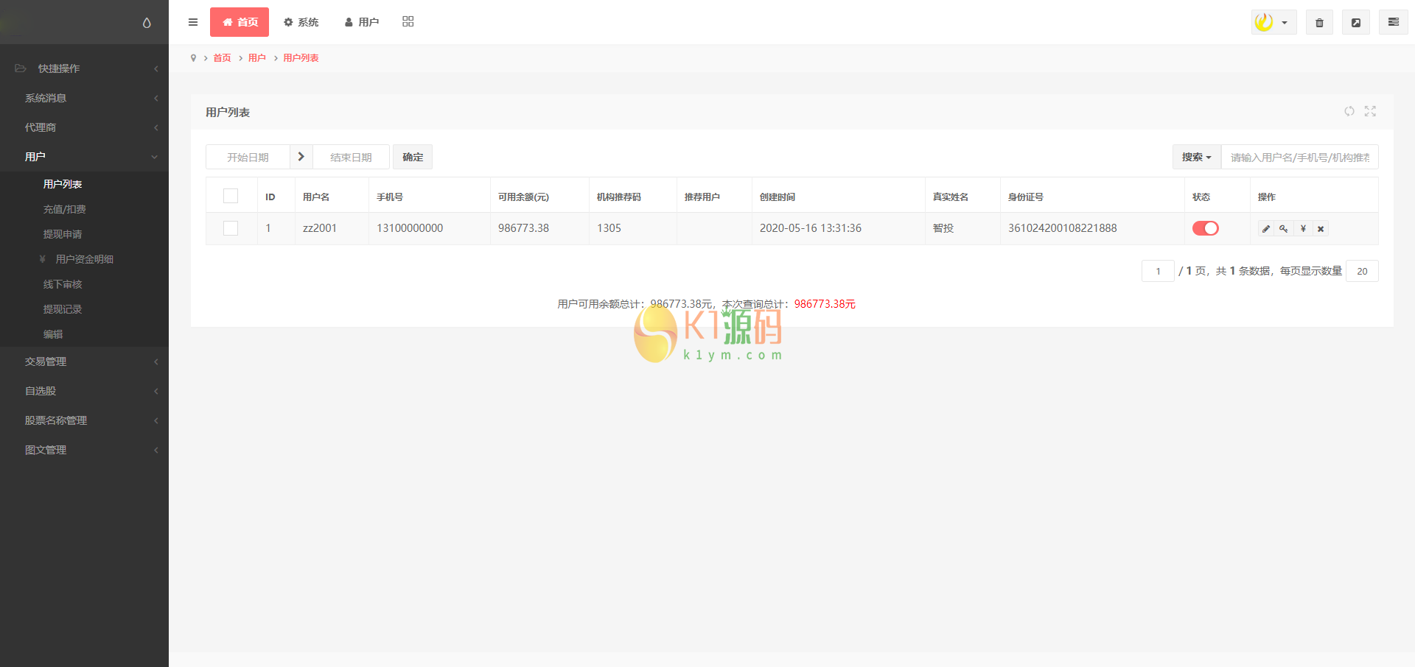Click the 用户 breadcrumb link

(x=257, y=58)
